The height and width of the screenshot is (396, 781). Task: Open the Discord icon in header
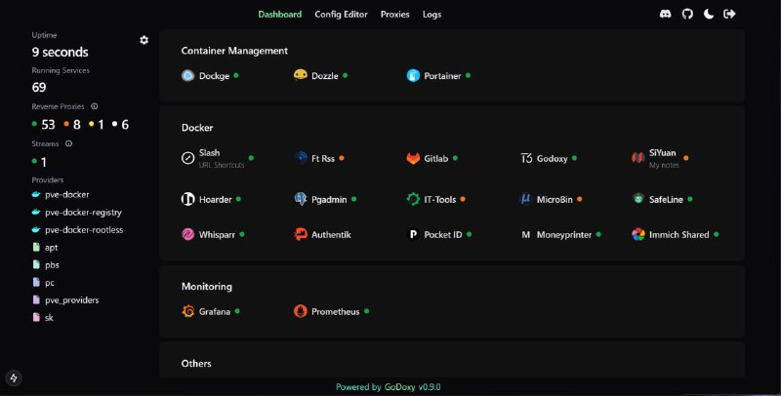[x=666, y=15]
